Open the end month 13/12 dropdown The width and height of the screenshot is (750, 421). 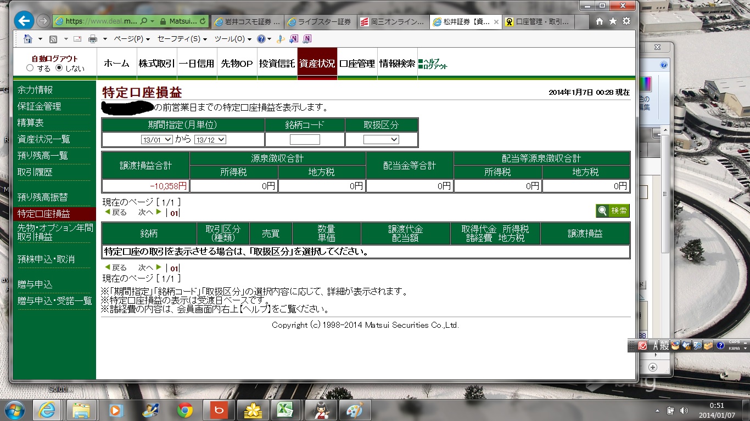click(210, 140)
